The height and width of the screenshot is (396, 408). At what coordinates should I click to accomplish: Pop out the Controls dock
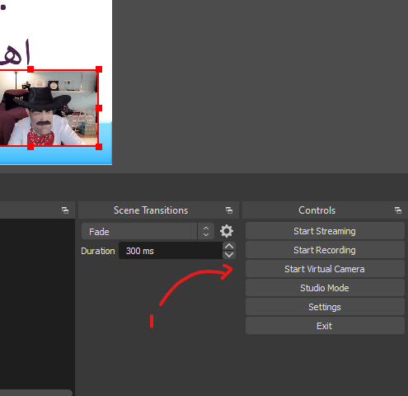(398, 210)
